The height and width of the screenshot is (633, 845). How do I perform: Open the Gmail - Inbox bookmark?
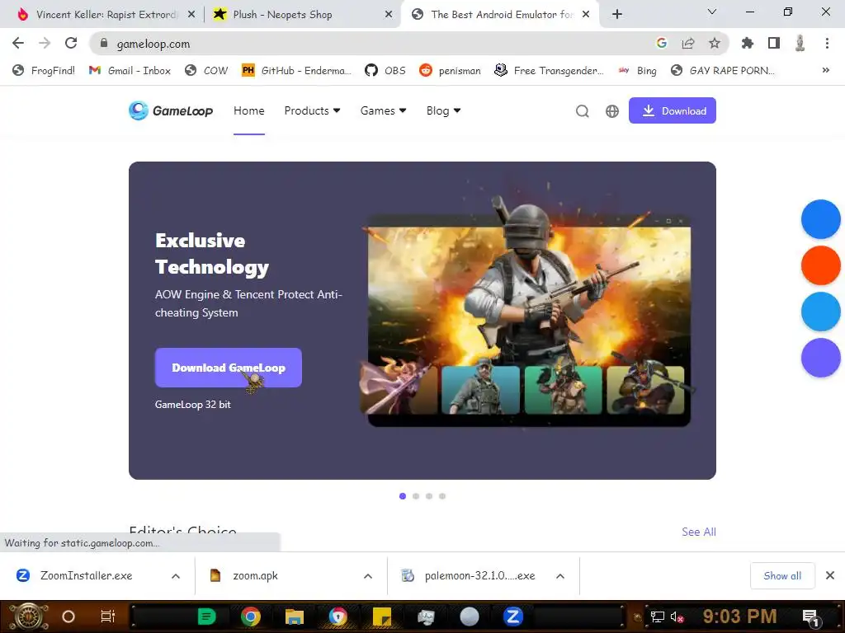pos(130,71)
